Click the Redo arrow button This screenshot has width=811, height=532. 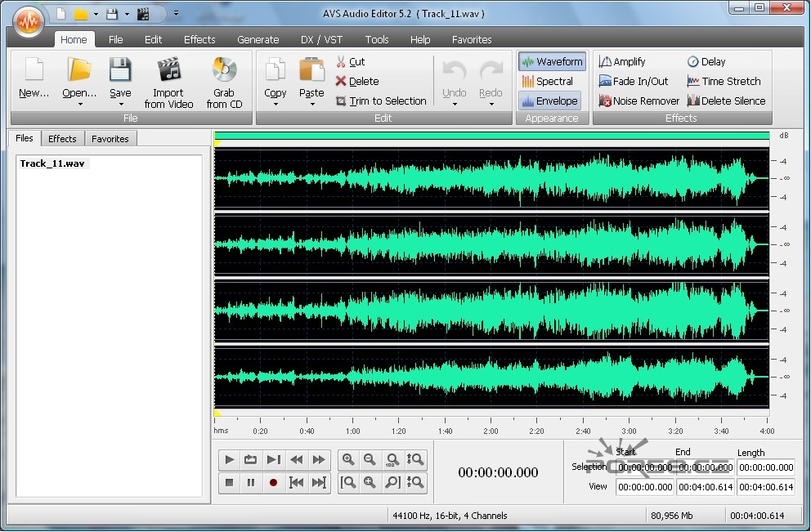[491, 77]
